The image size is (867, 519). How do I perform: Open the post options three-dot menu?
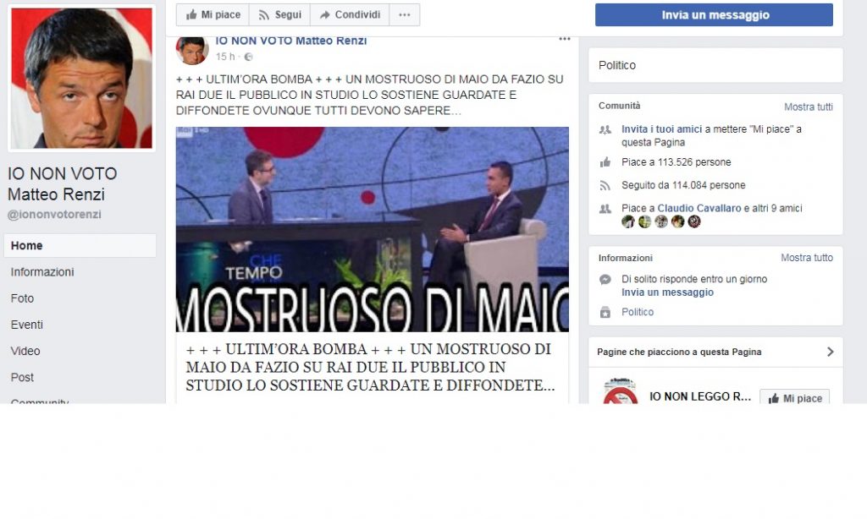click(564, 39)
